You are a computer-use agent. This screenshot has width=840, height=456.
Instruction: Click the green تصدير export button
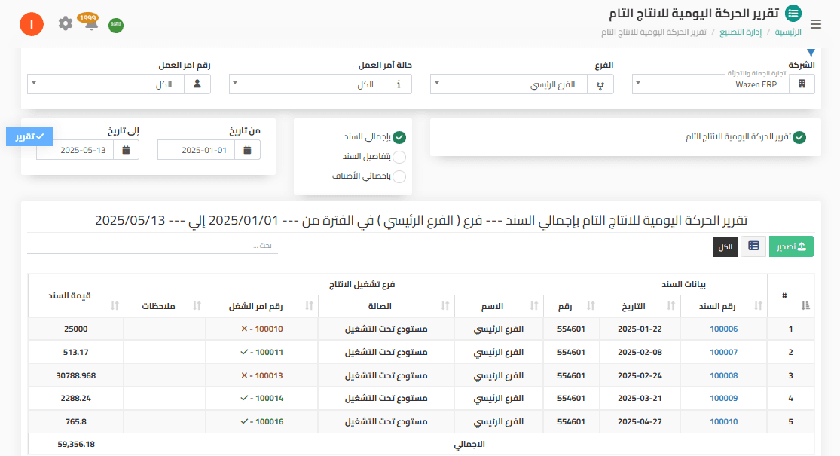pyautogui.click(x=790, y=246)
